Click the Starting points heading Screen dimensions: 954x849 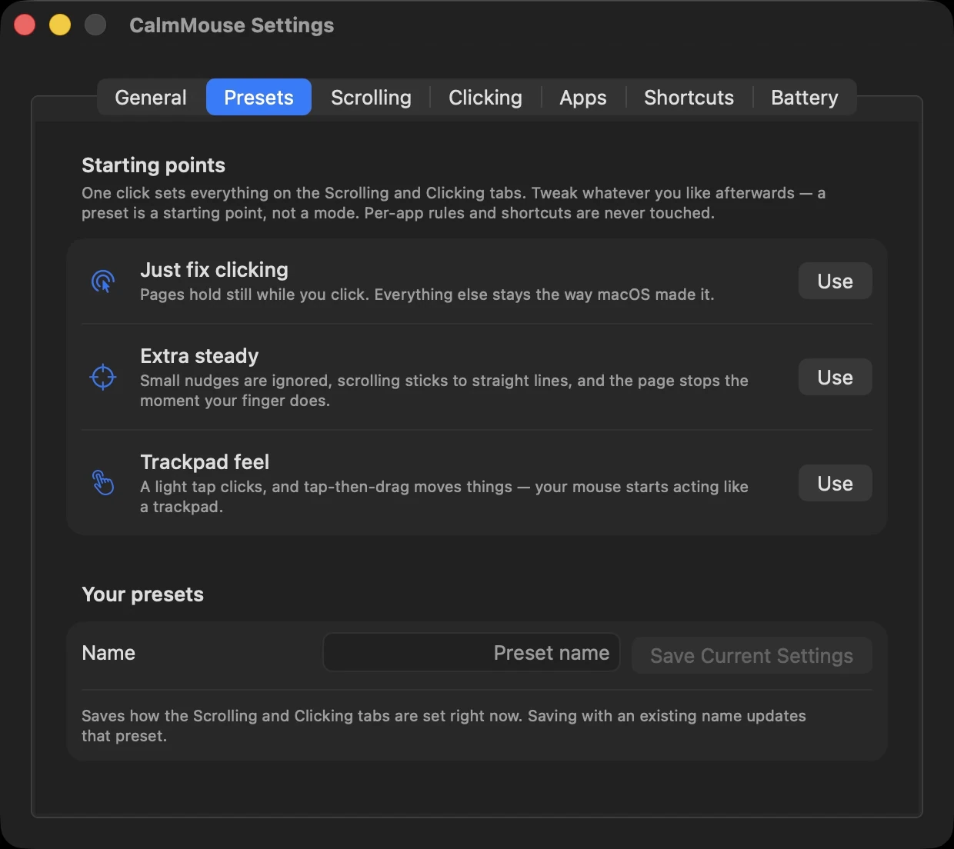pyautogui.click(x=153, y=165)
